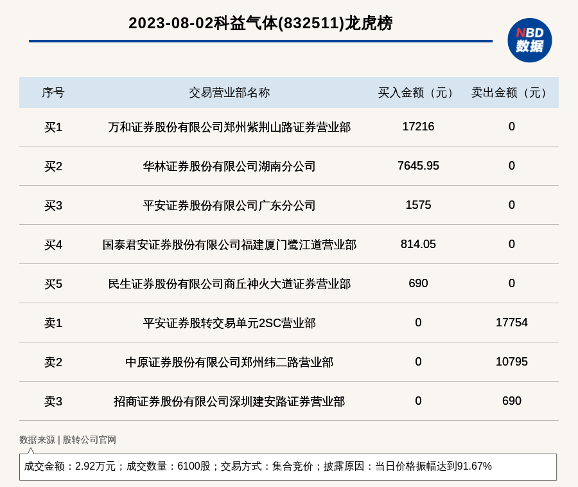Viewport: 578px width, 487px height.
Task: Click the 数据来源 | 股转公司官网 source note
Action: point(68,440)
